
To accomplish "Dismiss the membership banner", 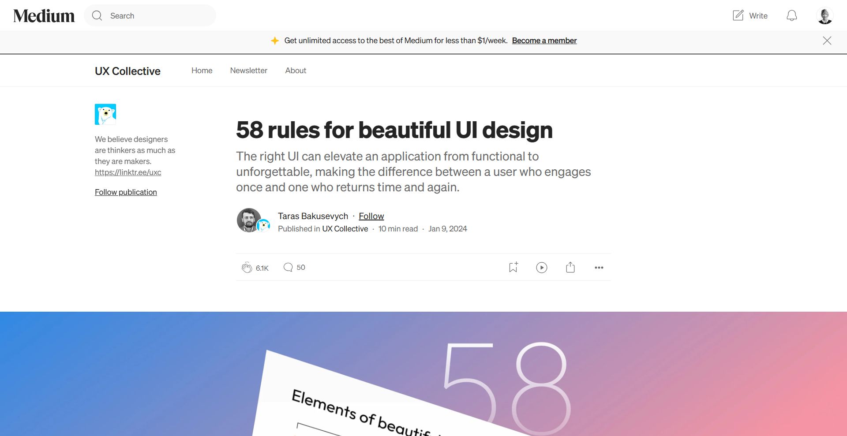I will pyautogui.click(x=827, y=41).
